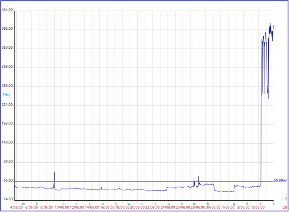Click the red horizontal average line

click(x=144, y=182)
